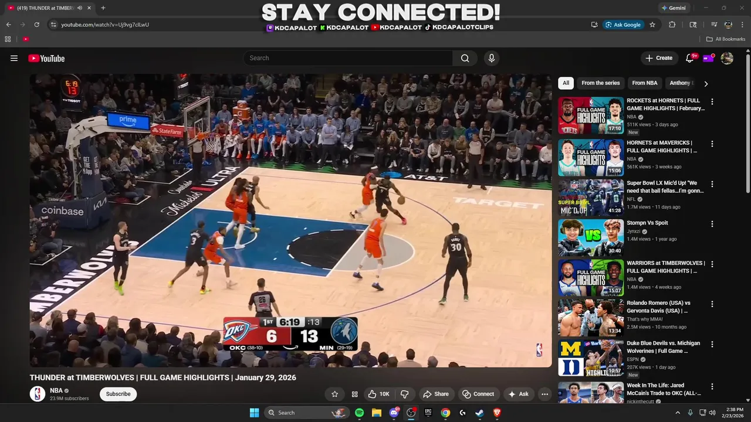Open Super Bowl LX Mic'd Up thumbnail

point(591,198)
